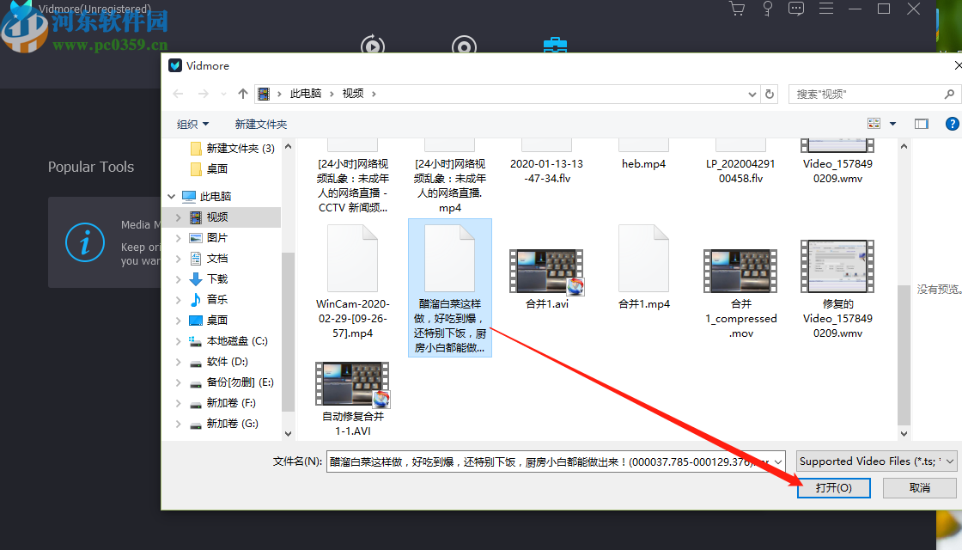
Task: Open recent locations dropdown arrow
Action: pos(224,94)
